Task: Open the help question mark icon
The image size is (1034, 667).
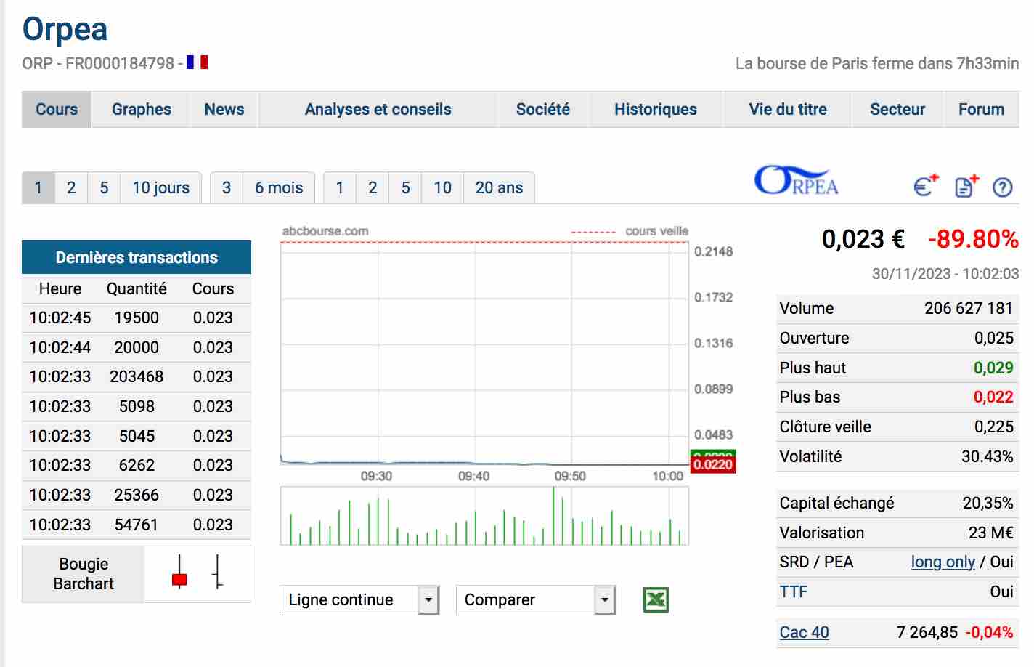Action: pyautogui.click(x=1002, y=187)
